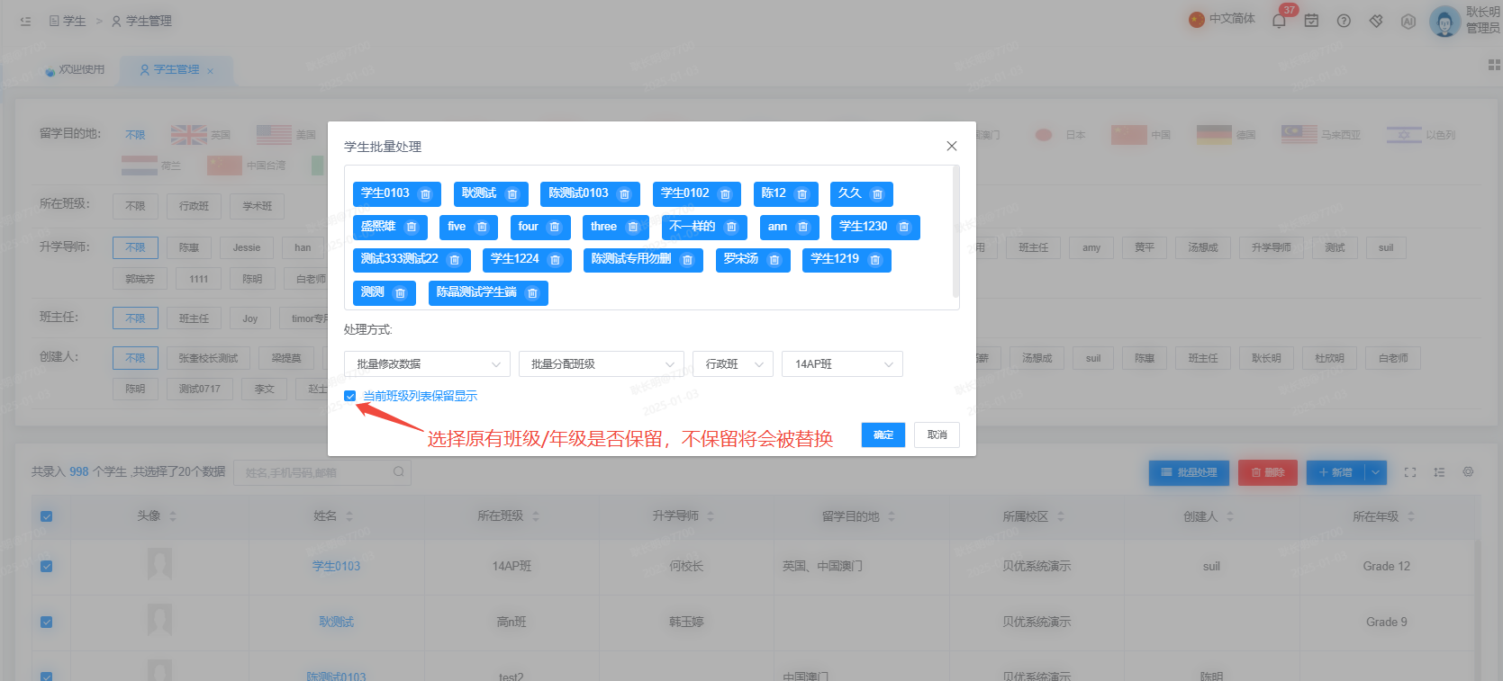Click the student list scrollbar in dialog
Image resolution: width=1503 pixels, height=681 pixels.
pos(955,232)
